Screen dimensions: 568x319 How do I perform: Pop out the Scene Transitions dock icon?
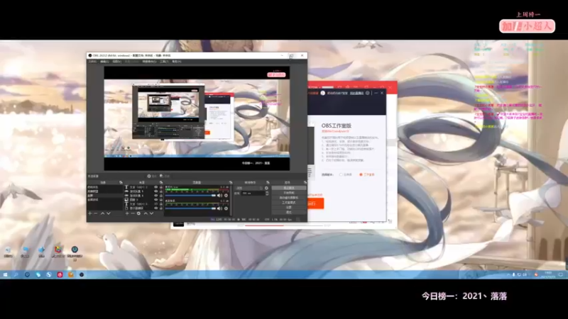pyautogui.click(x=268, y=182)
